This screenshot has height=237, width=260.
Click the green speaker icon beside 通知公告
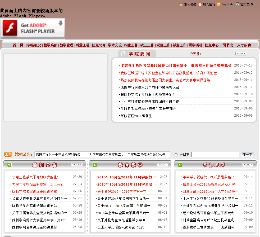click(x=9, y=165)
